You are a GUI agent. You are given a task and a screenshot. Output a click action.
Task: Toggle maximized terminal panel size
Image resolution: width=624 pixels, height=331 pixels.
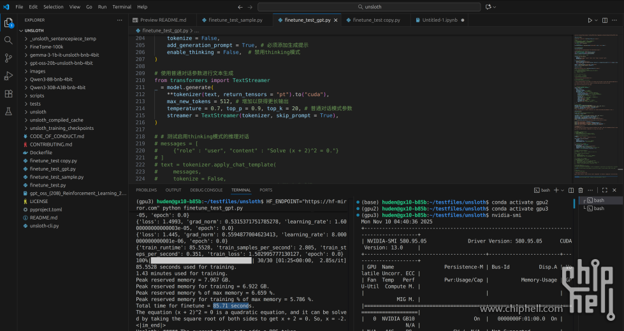tap(604, 190)
